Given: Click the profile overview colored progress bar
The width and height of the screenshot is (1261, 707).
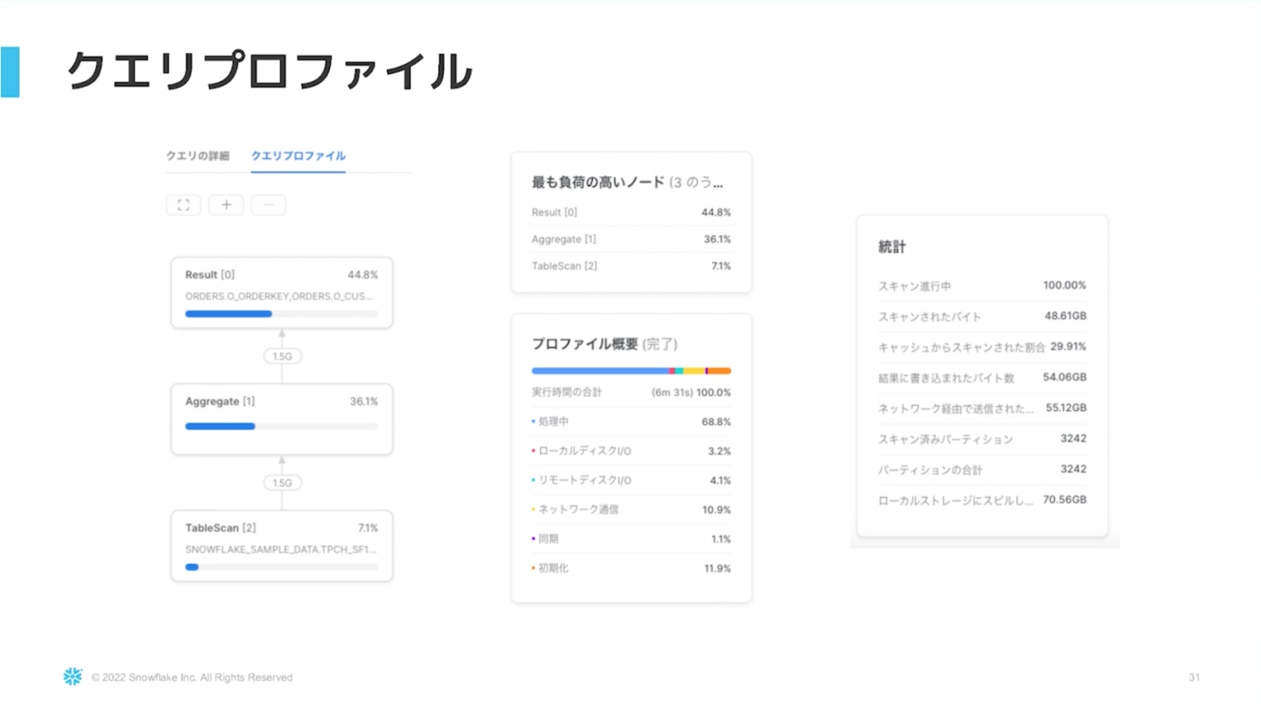Looking at the screenshot, I should click(x=630, y=371).
